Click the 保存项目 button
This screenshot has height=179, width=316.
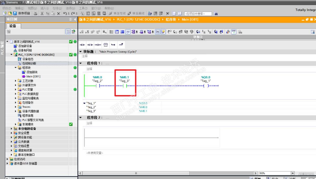tap(22, 13)
